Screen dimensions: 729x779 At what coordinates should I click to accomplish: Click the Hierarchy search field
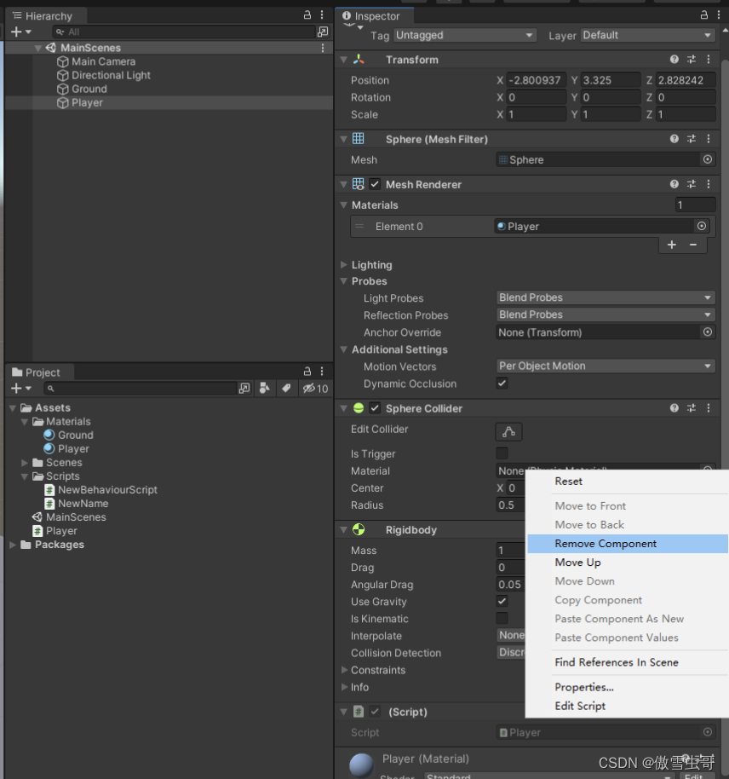coord(184,32)
